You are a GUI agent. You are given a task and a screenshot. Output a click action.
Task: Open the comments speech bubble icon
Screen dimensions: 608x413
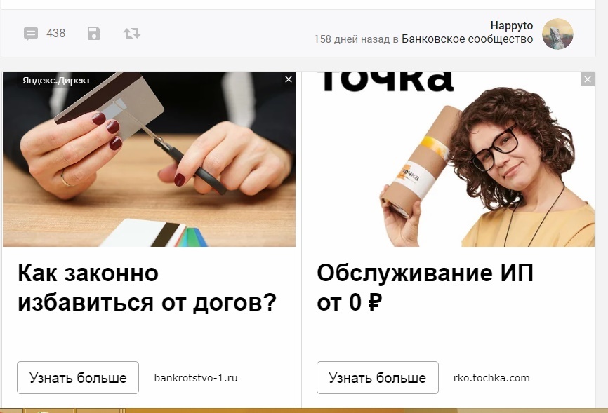[31, 34]
